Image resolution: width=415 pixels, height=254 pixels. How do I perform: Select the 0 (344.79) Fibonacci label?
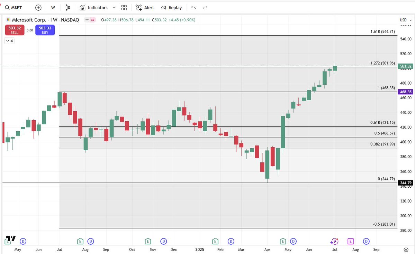[x=386, y=179]
